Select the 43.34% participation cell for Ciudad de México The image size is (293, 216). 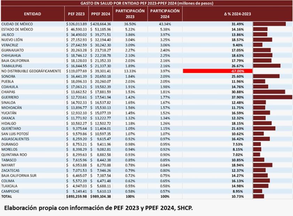pyautogui.click(x=165, y=24)
